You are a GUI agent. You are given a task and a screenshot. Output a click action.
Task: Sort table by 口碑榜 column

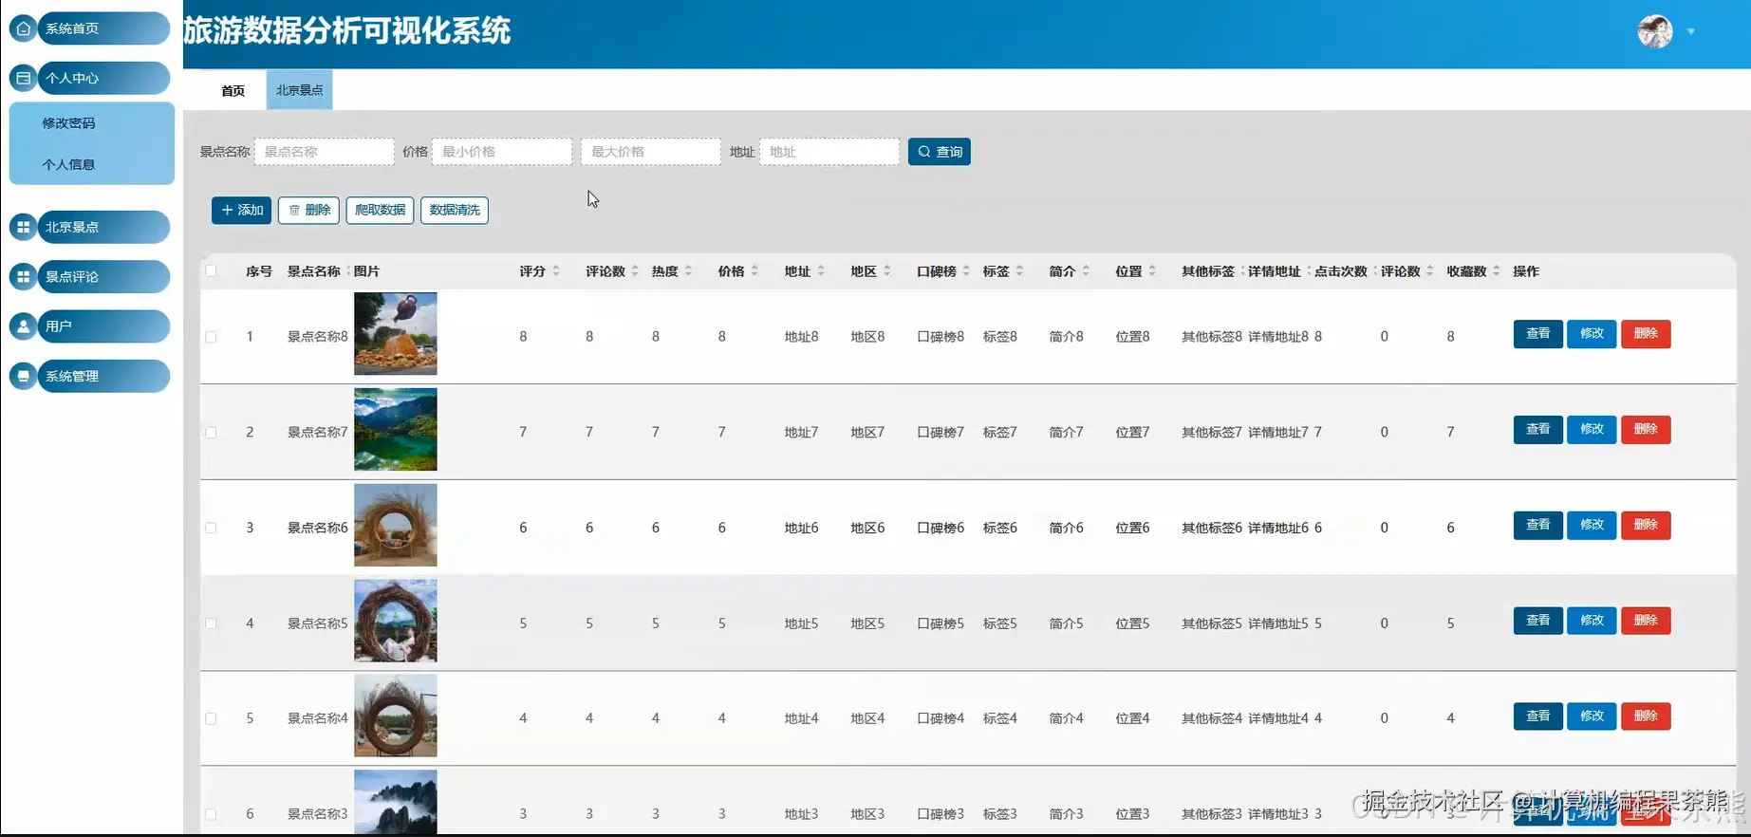[966, 271]
